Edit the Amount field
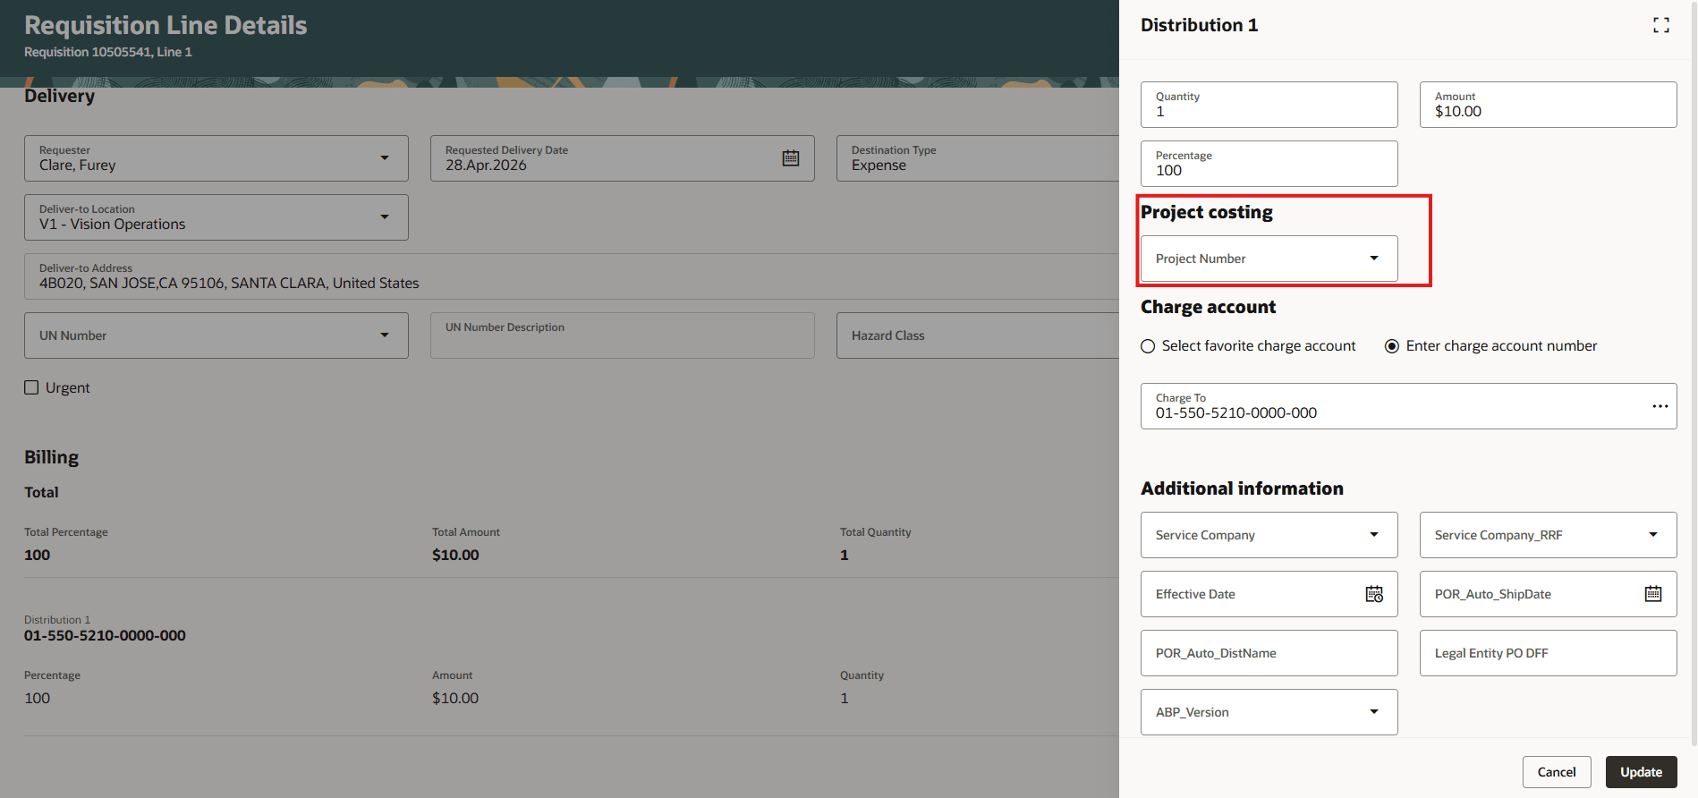Image resolution: width=1698 pixels, height=798 pixels. click(1548, 105)
